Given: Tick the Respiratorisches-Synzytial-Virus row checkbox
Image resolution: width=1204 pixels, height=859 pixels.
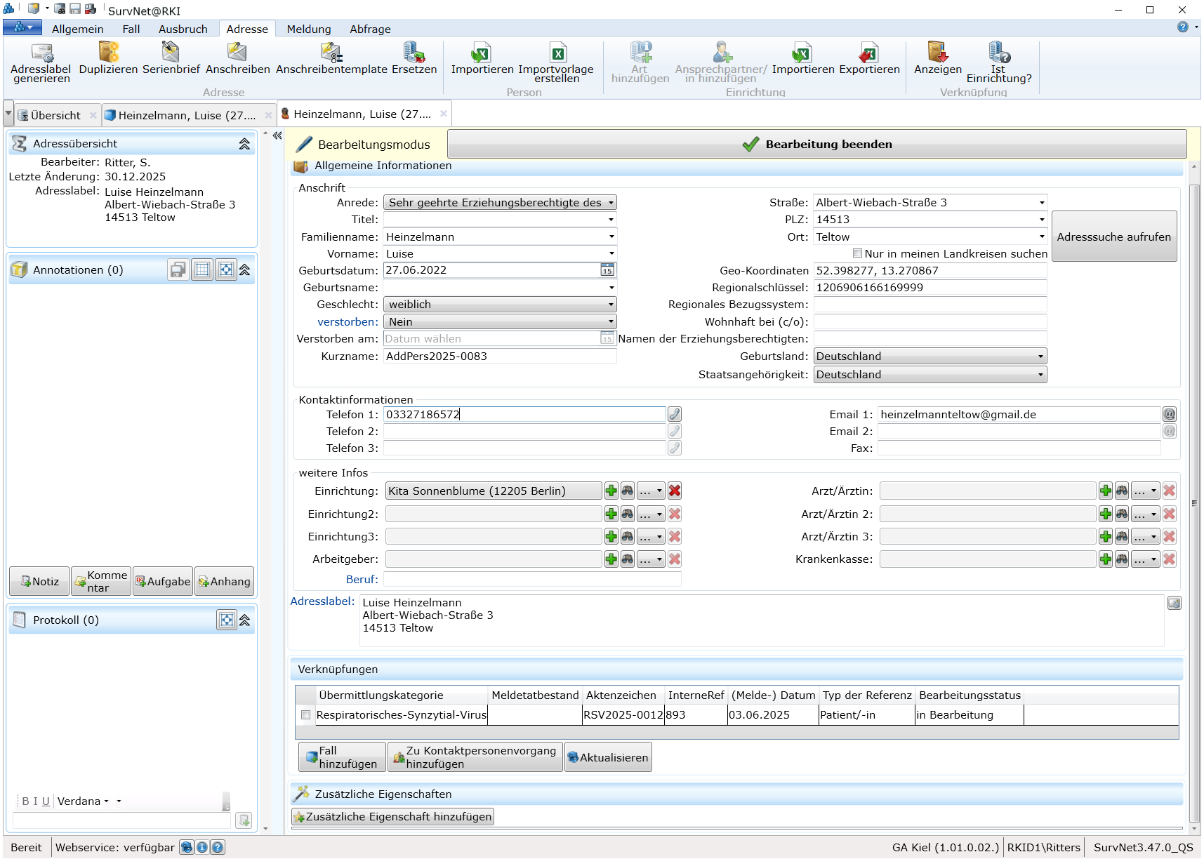Looking at the screenshot, I should [305, 715].
